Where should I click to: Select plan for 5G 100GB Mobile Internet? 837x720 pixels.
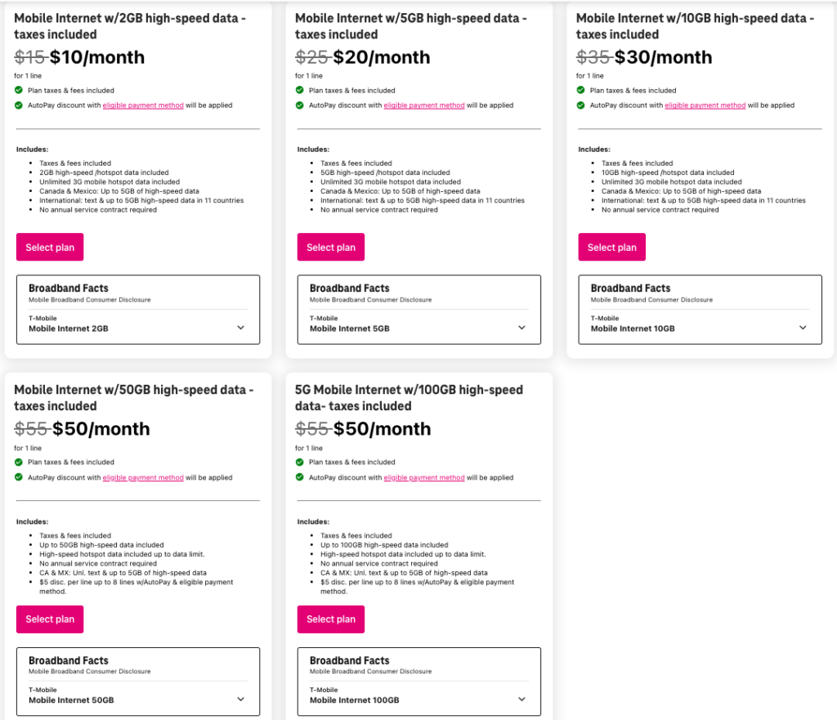331,619
